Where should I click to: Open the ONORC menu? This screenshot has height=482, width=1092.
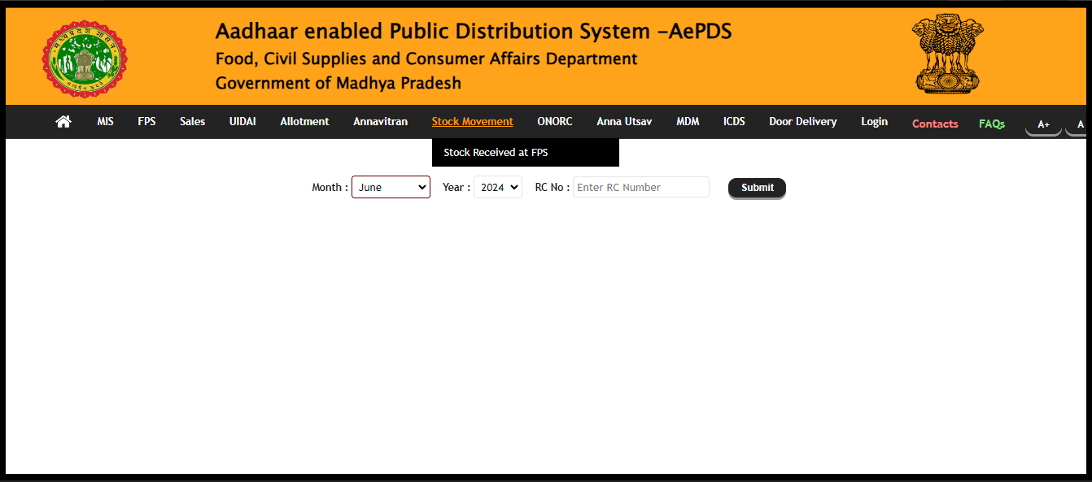point(555,121)
